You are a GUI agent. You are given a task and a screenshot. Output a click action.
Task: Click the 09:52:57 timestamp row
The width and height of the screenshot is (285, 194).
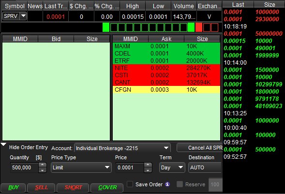coord(254,157)
